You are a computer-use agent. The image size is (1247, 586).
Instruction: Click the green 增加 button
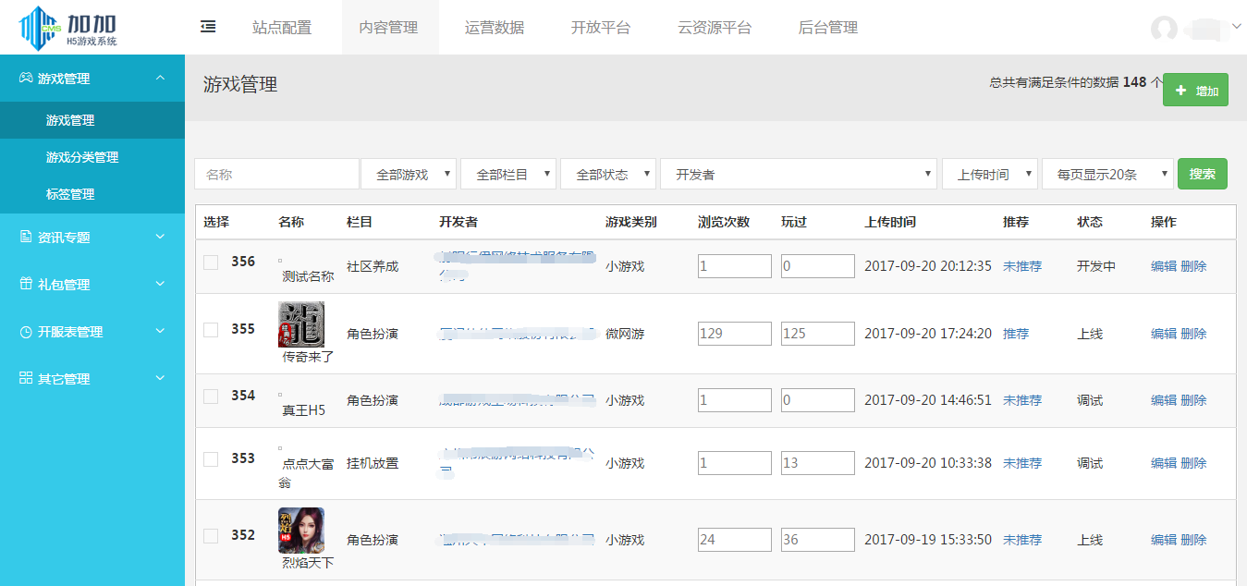(x=1194, y=90)
